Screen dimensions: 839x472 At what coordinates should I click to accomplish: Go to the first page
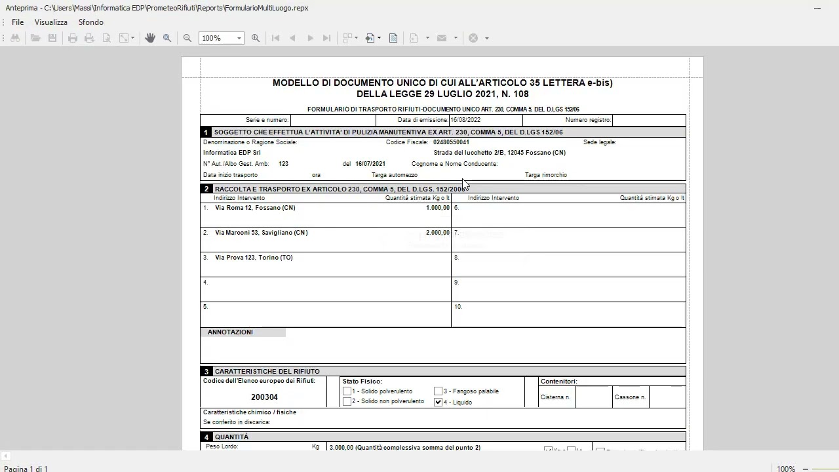pyautogui.click(x=275, y=38)
